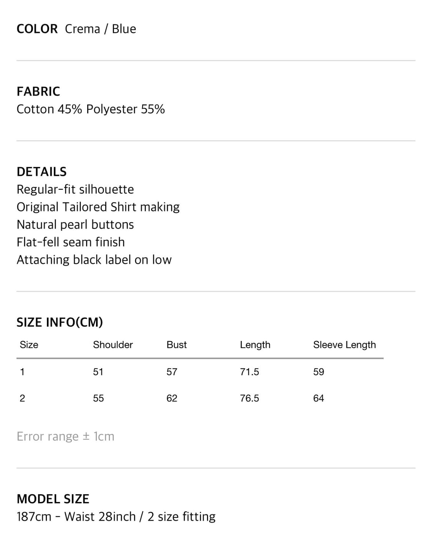Click the Length column header

255,345
